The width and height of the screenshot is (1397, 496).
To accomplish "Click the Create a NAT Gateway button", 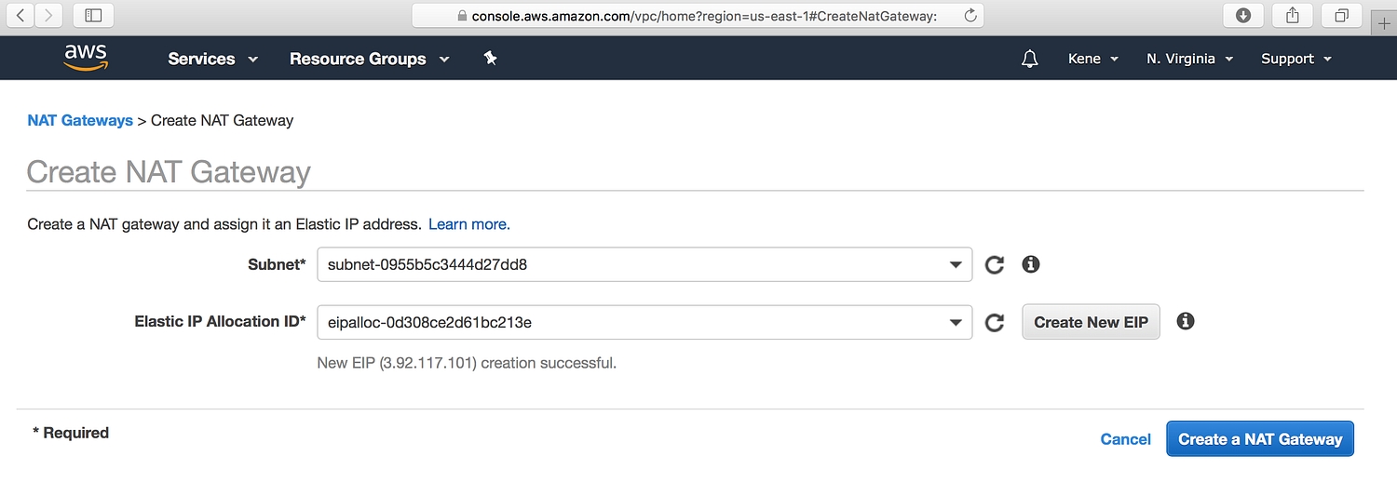I will coord(1259,439).
